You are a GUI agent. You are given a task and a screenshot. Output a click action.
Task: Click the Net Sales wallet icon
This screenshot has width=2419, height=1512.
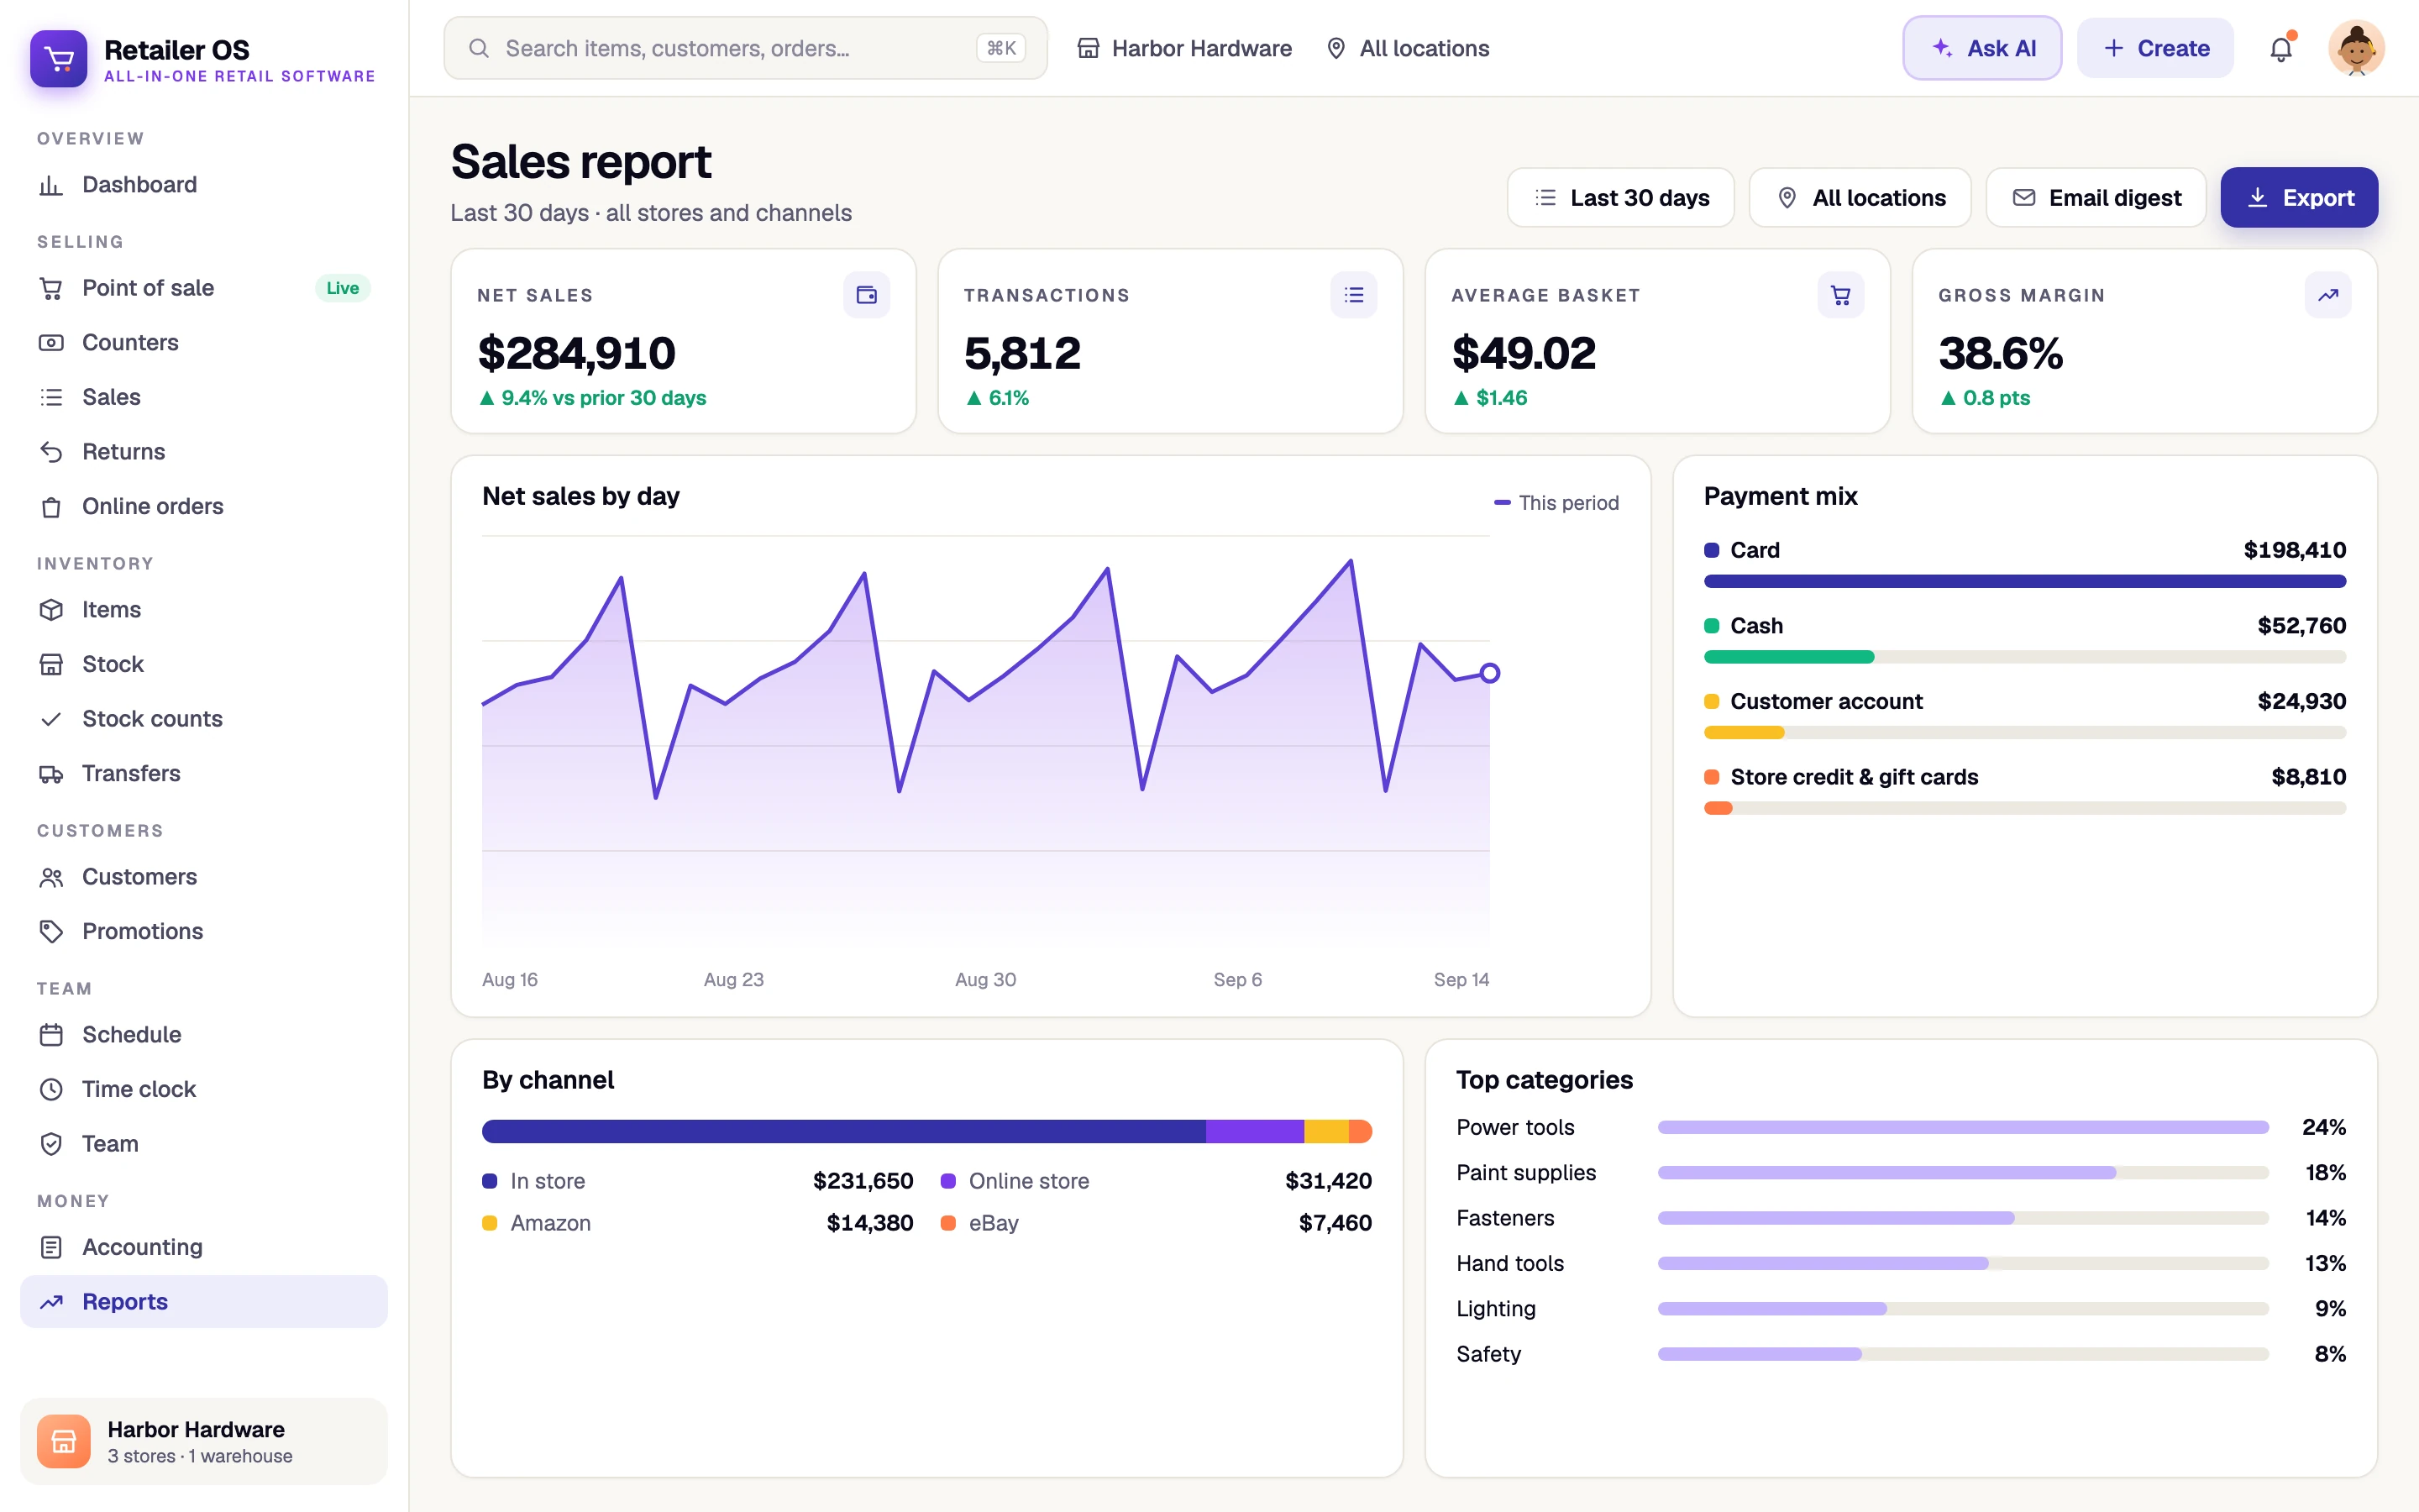coord(866,295)
